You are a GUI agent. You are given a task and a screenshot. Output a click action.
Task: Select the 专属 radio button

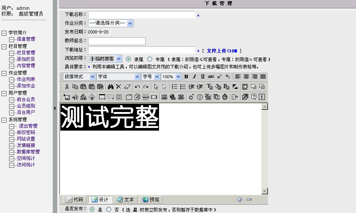tap(150, 59)
